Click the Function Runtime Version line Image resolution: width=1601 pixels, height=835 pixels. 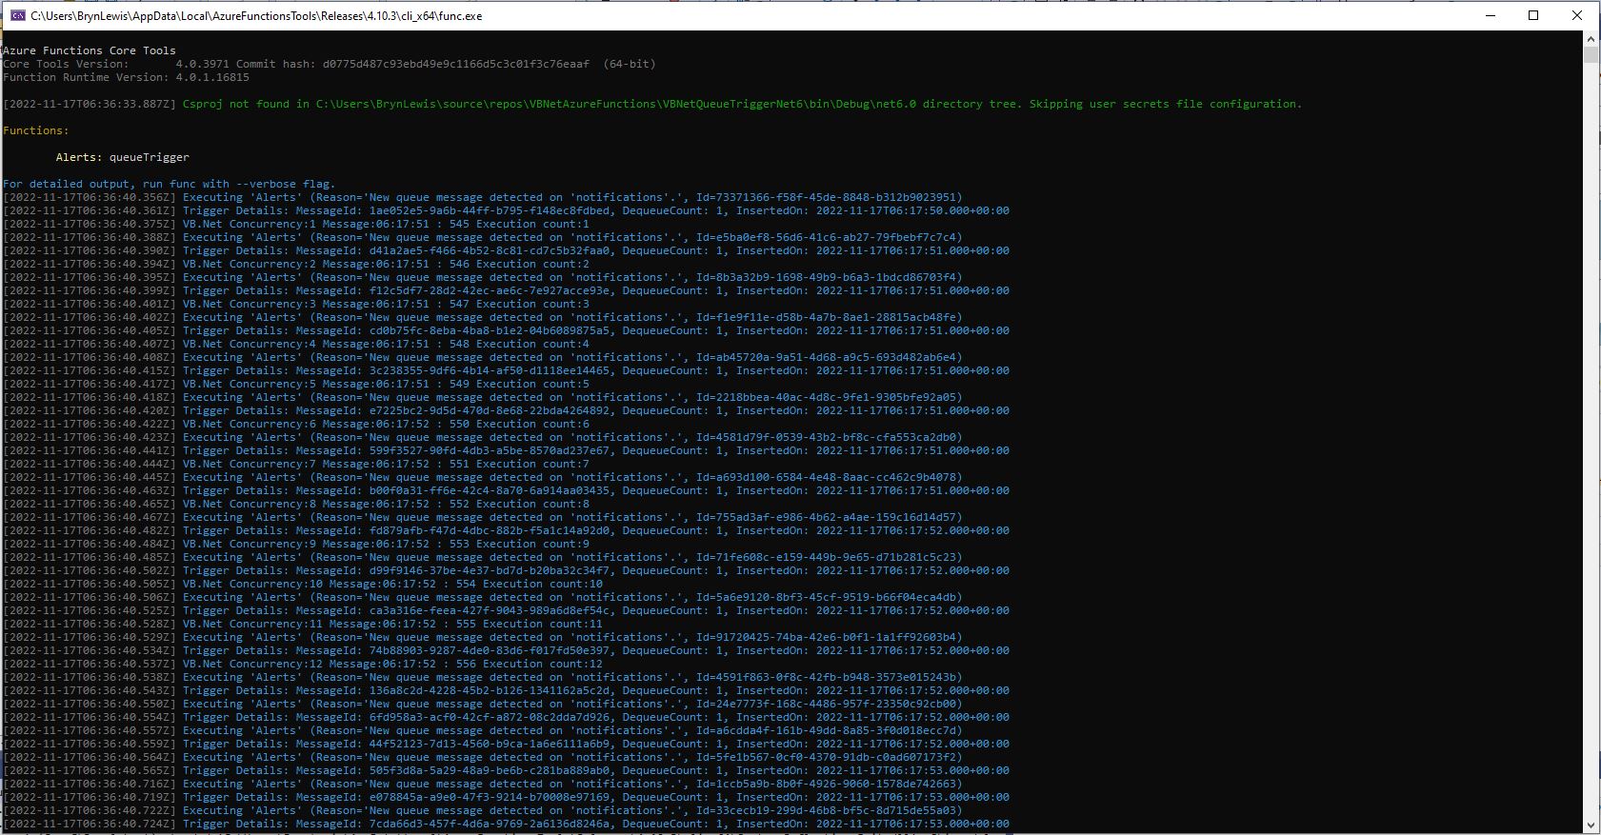coord(126,77)
